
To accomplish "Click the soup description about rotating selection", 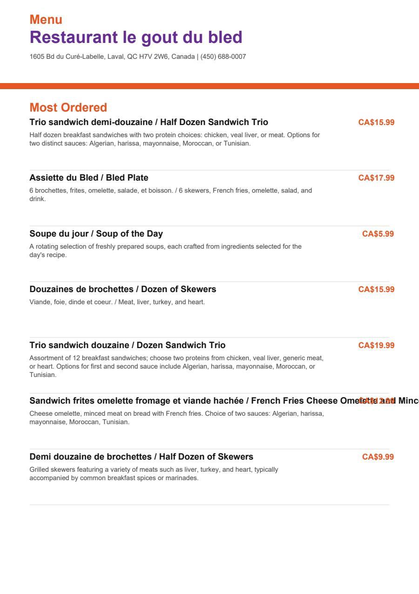I will [166, 251].
